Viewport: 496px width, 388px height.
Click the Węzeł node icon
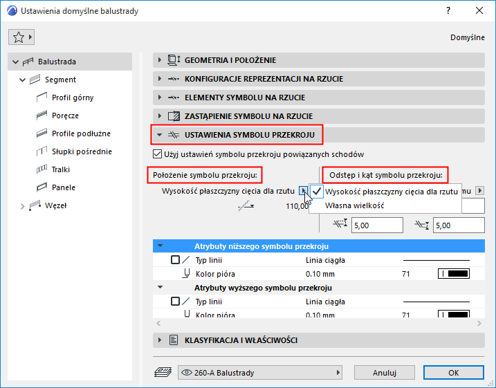point(35,205)
